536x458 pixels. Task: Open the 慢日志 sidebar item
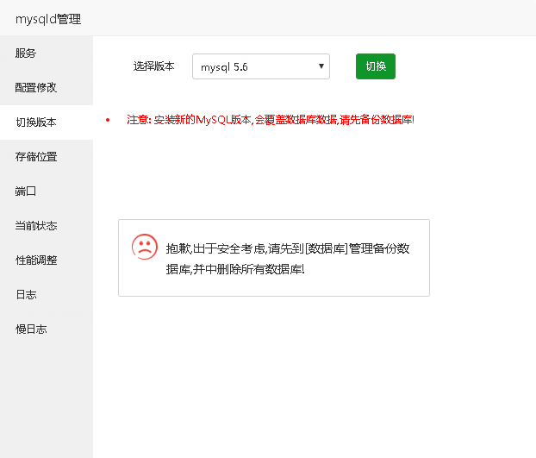(x=31, y=329)
